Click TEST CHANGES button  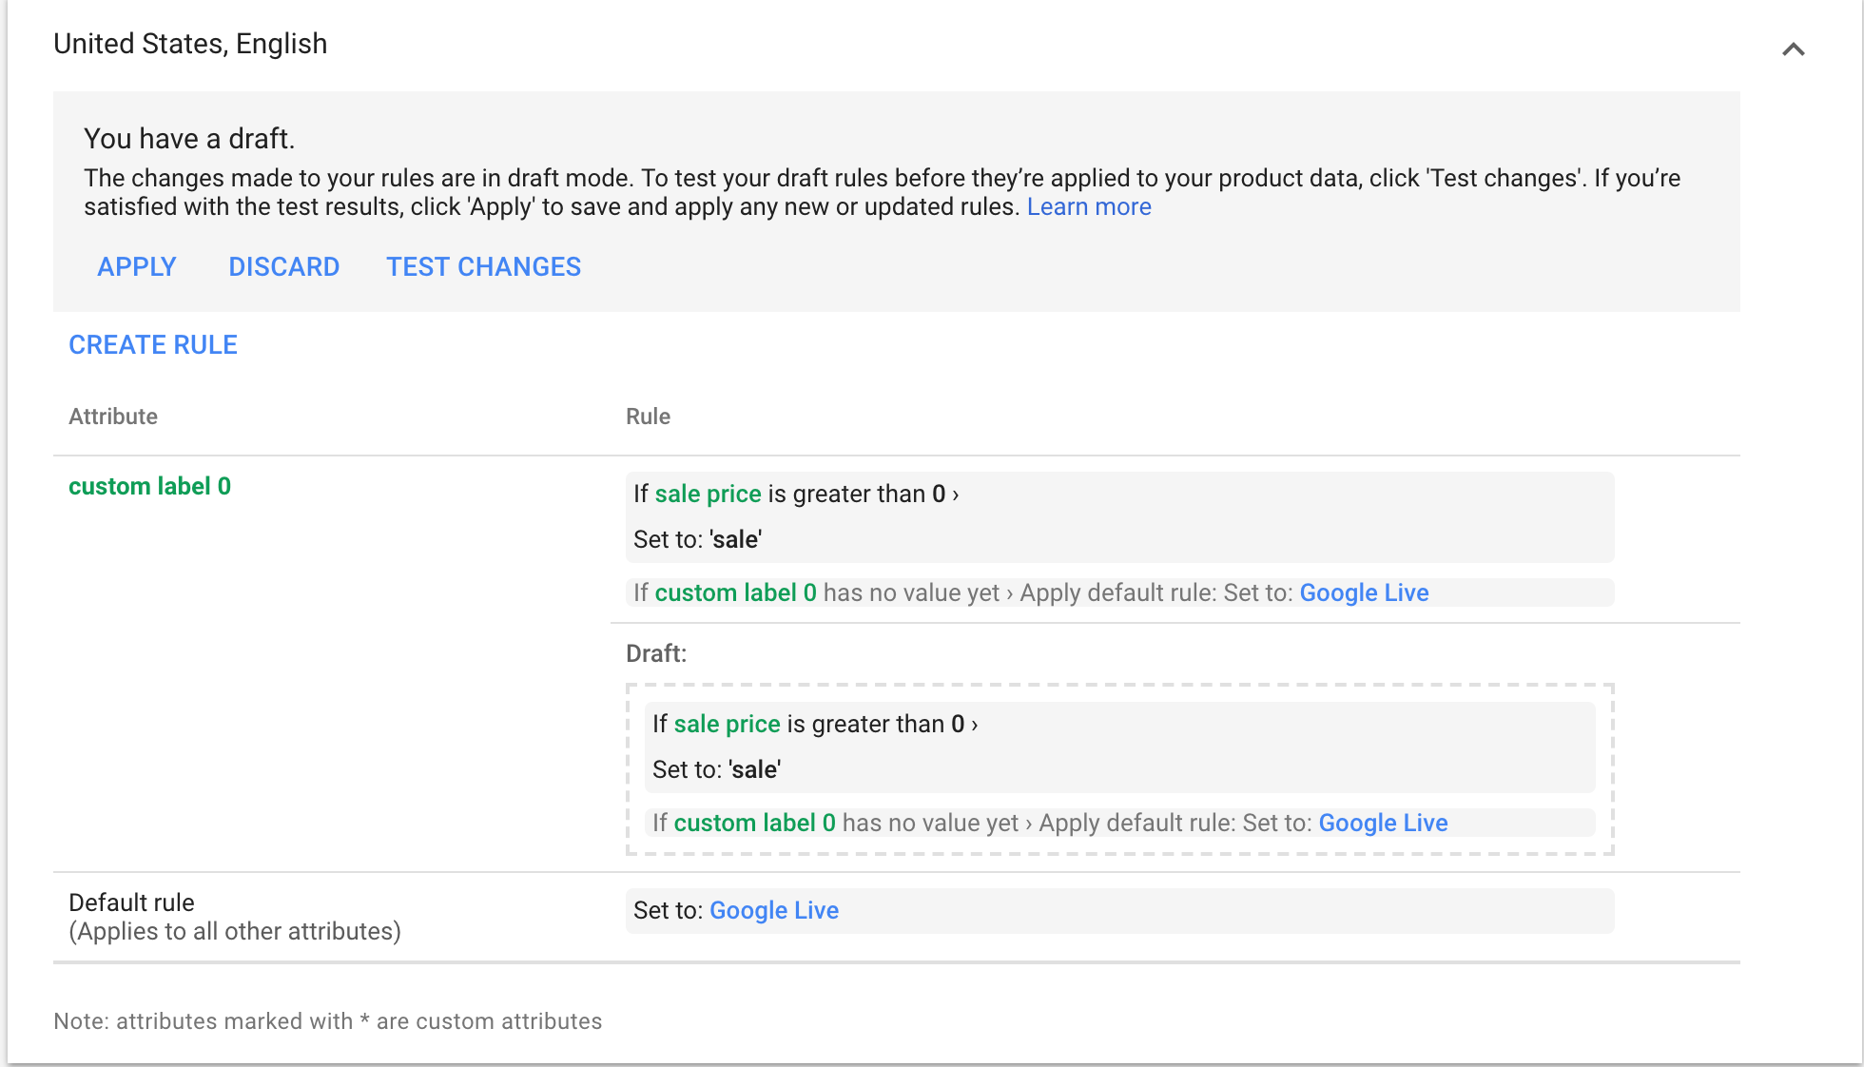483,267
